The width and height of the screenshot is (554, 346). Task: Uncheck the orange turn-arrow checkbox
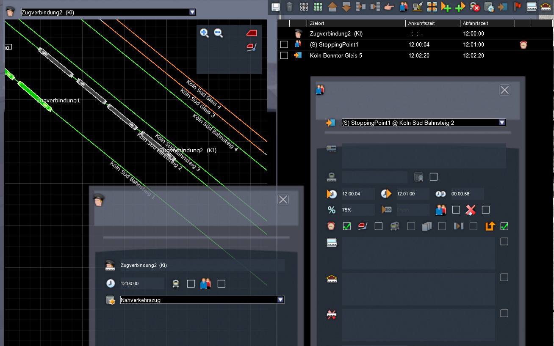click(504, 227)
